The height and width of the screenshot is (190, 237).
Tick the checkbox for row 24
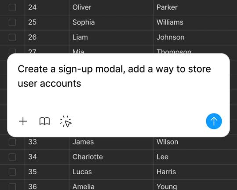tap(12, 7)
